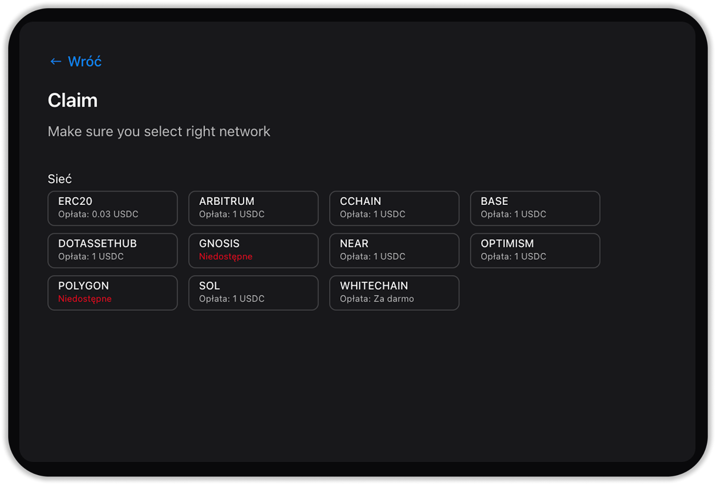Click the POLYGON network name

83,285
